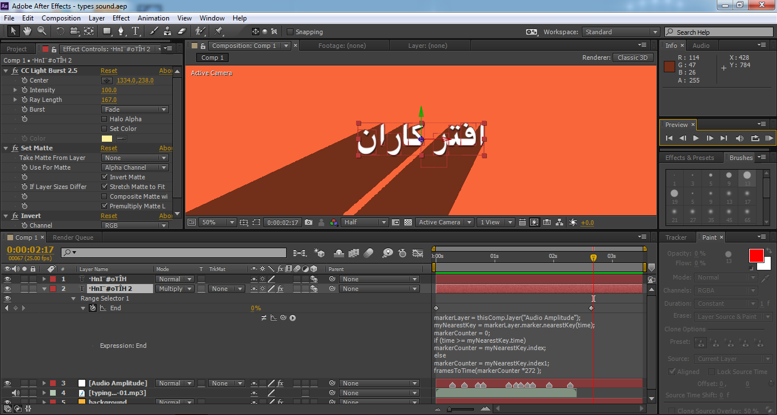This screenshot has height=415, width=777.
Task: Take a snapshot with camera icon
Action: (x=308, y=222)
